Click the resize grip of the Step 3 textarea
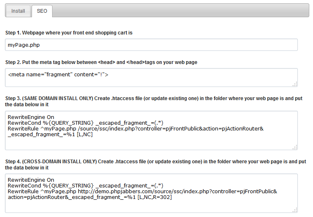Viewport: 313px width, 217px height. coord(295,147)
